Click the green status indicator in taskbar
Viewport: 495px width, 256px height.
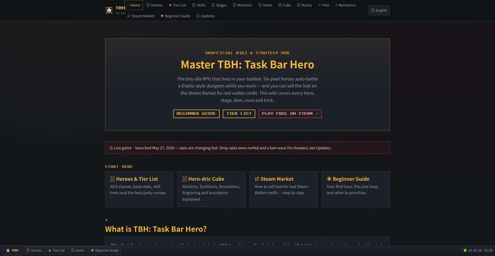pos(465,250)
